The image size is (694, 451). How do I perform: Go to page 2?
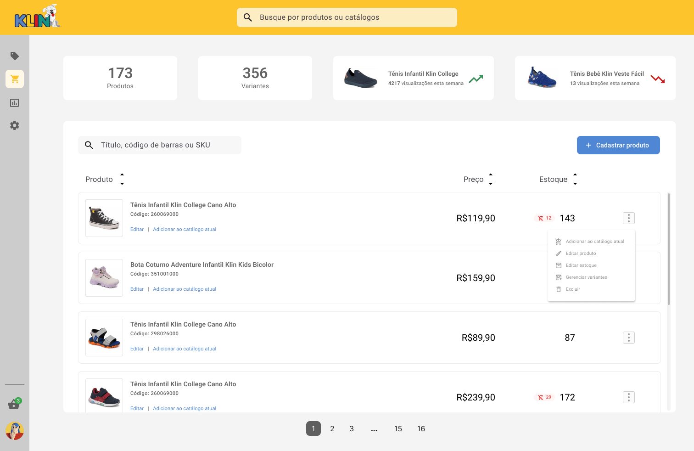click(332, 428)
